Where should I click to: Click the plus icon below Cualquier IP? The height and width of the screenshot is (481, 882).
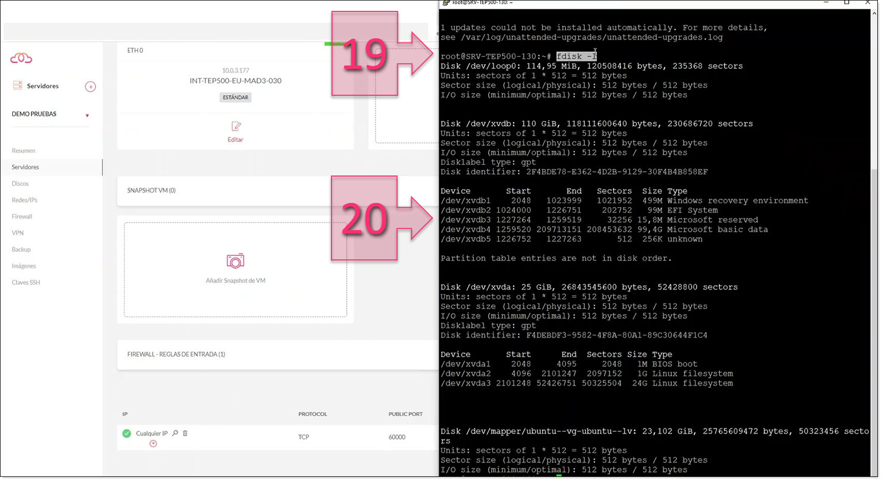pos(153,443)
